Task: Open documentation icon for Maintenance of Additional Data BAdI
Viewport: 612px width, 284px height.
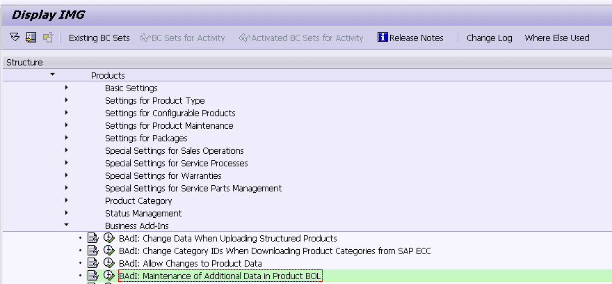Action: point(93,276)
